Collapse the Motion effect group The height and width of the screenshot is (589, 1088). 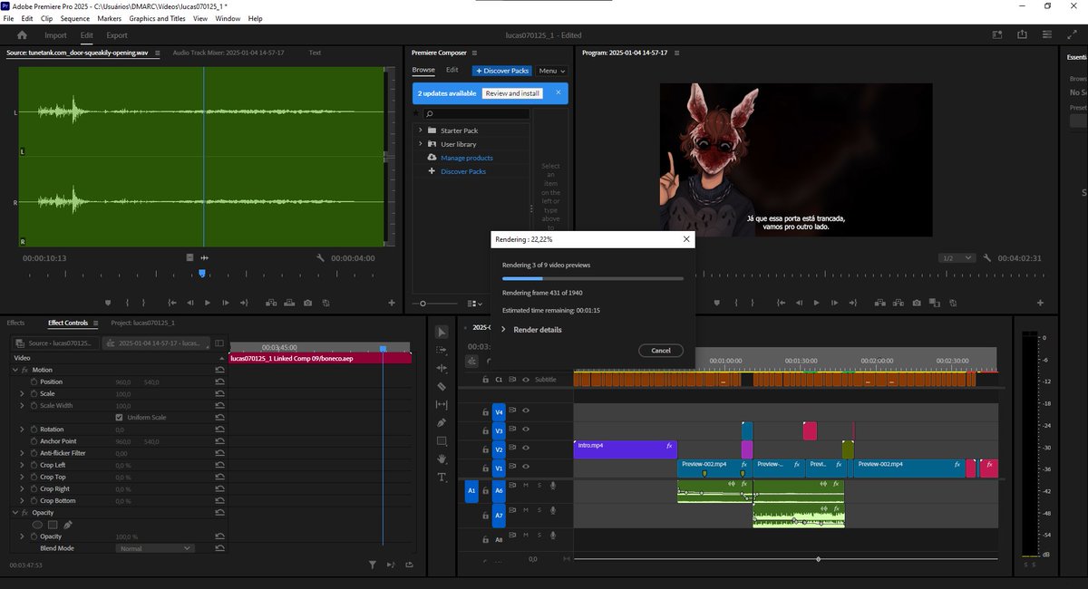pos(15,370)
